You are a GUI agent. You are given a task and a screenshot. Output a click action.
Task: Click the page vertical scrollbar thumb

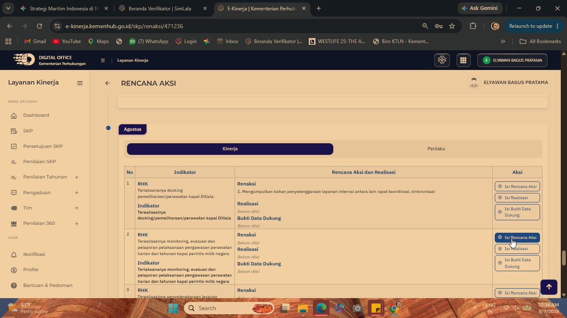[x=564, y=258]
